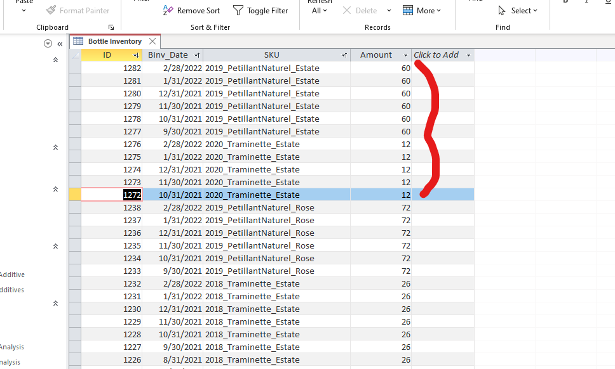
Task: Select the Bottle Inventory tab
Action: 114,41
